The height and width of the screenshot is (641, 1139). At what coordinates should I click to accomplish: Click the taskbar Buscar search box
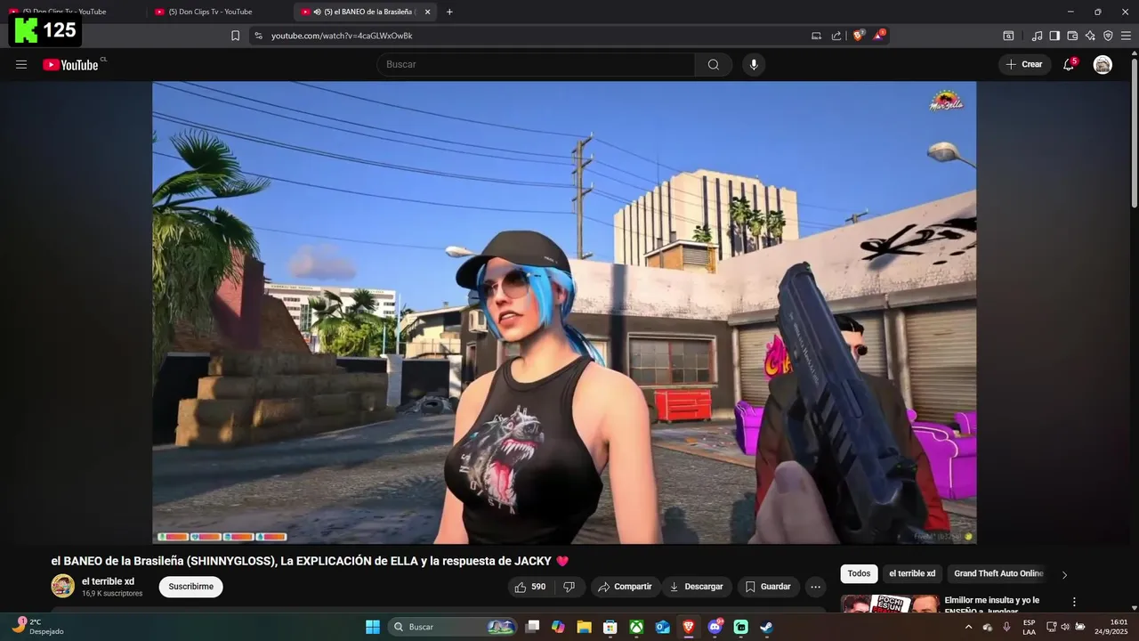454,627
